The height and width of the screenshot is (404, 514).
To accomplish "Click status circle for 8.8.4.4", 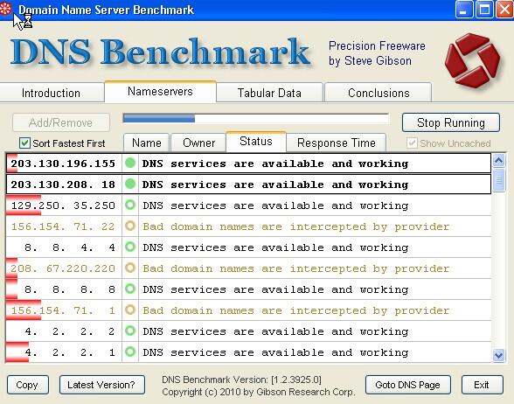I will click(x=130, y=247).
